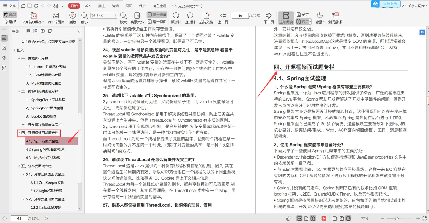Adjust the zoom slider in status bar
This screenshot has height=223, width=429.
[x=397, y=218]
